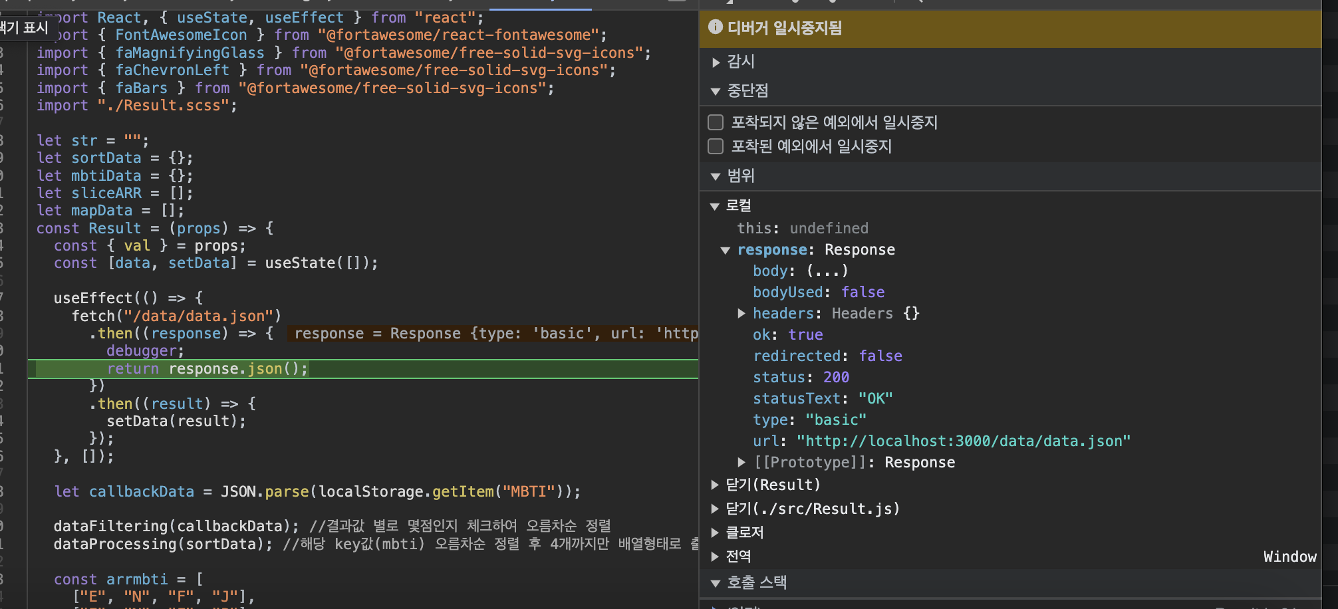Click the info icon in debugger paused banner
This screenshot has height=609, width=1338.
(x=716, y=27)
